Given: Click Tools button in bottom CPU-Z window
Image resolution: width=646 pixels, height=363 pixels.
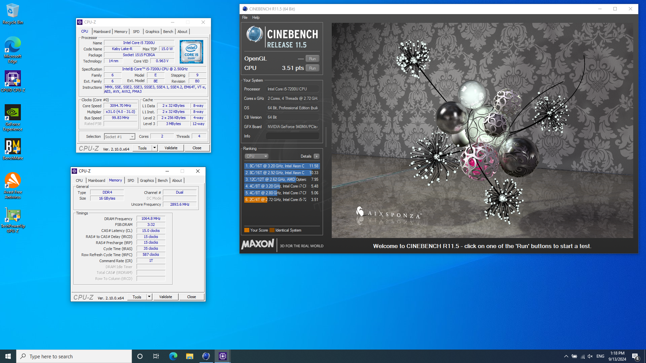Looking at the screenshot, I should (137, 297).
